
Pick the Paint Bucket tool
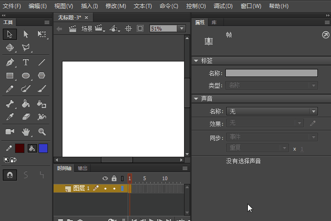(x=26, y=104)
